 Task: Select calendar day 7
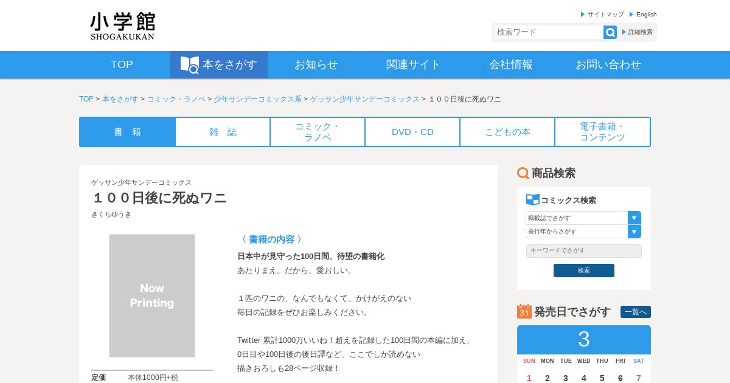[x=639, y=378]
